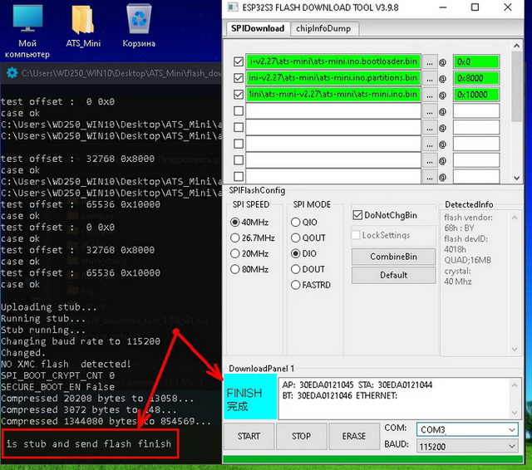Click the cyan FINISH status indicator
The image size is (532, 470).
click(250, 396)
